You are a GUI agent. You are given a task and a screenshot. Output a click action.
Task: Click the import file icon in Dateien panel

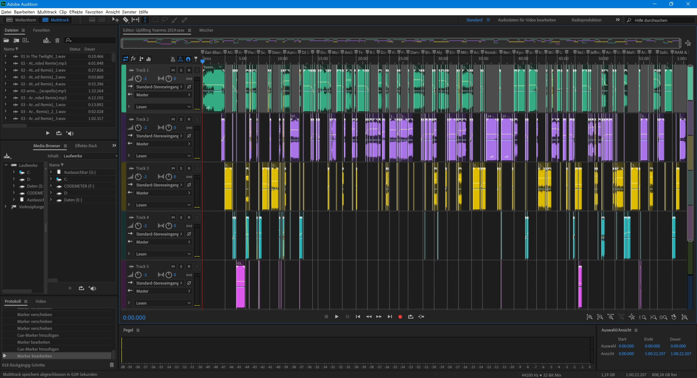point(16,40)
